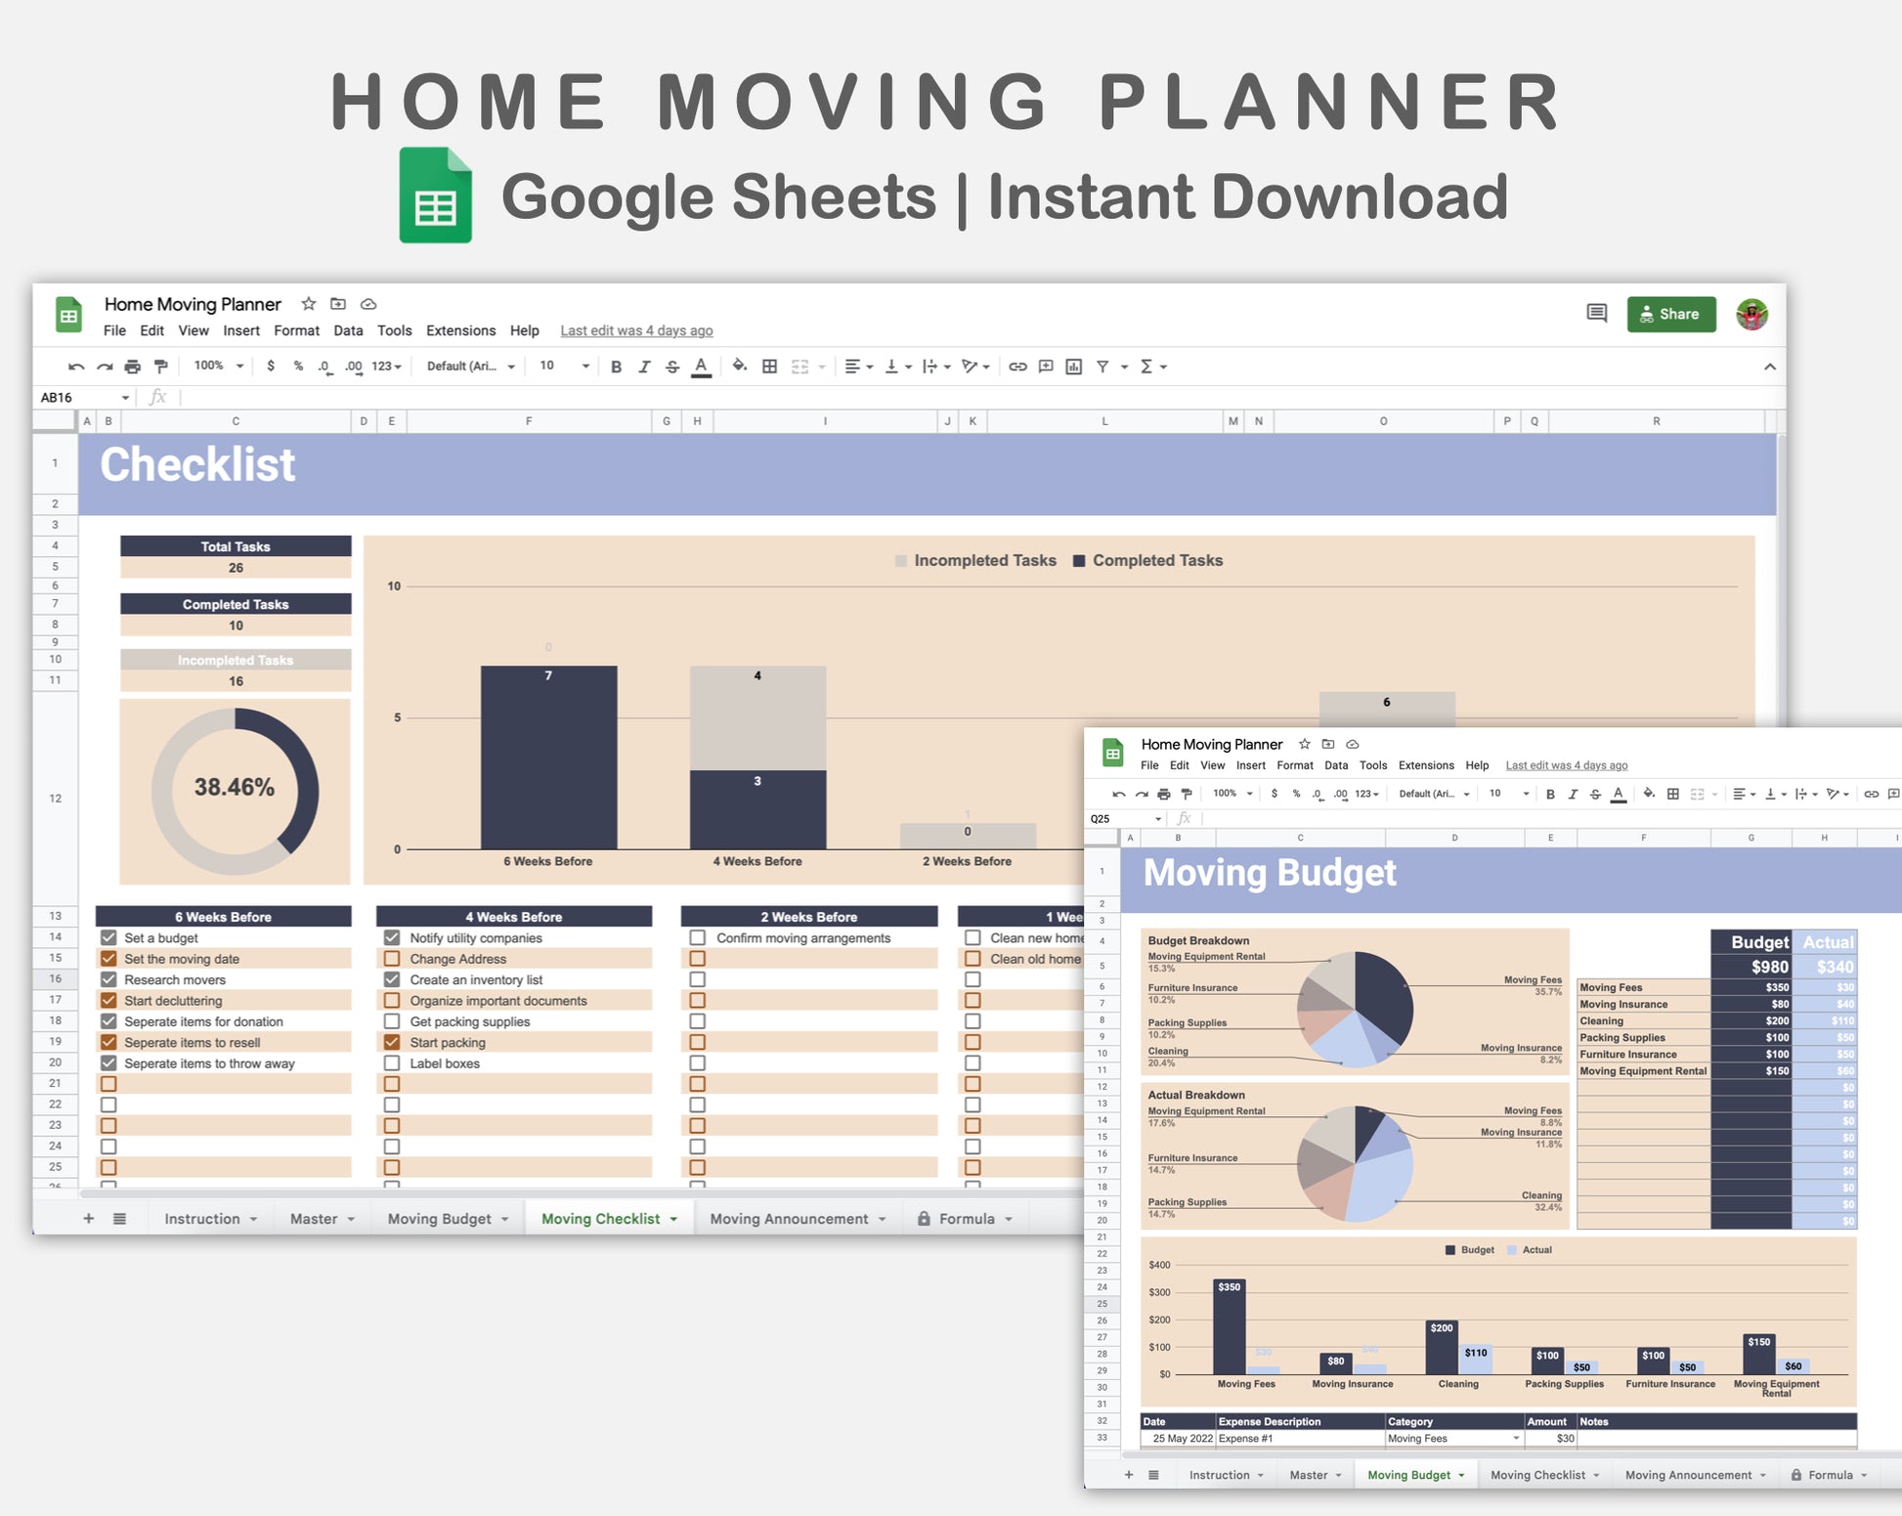Uncheck the 'Set a budget' checkbox
Image resolution: width=1902 pixels, height=1516 pixels.
pyautogui.click(x=108, y=937)
